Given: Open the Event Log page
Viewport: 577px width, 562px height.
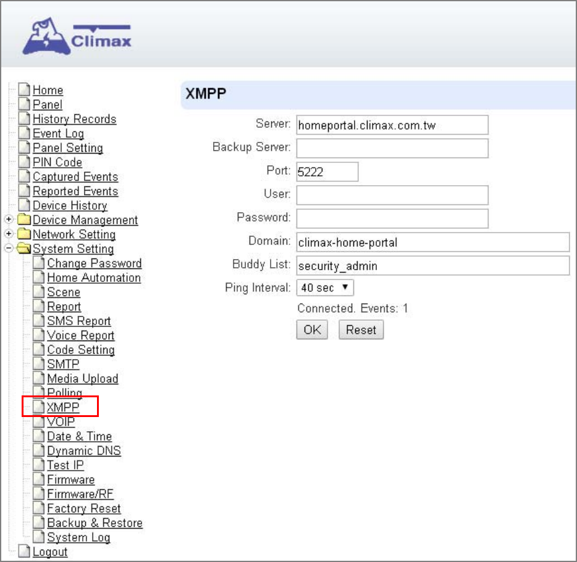Looking at the screenshot, I should pos(58,133).
